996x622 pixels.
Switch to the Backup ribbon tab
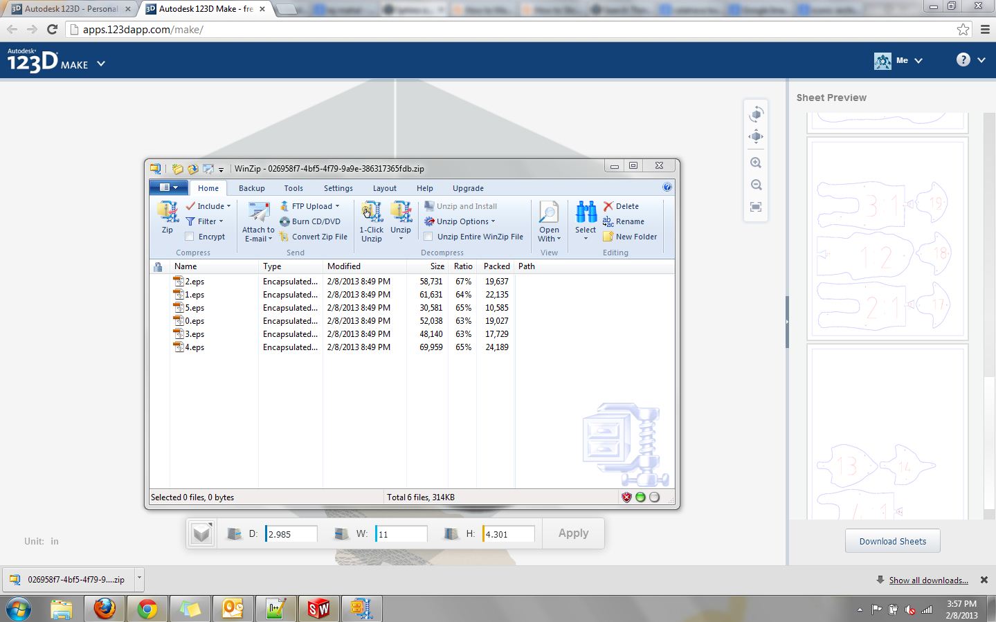[252, 188]
